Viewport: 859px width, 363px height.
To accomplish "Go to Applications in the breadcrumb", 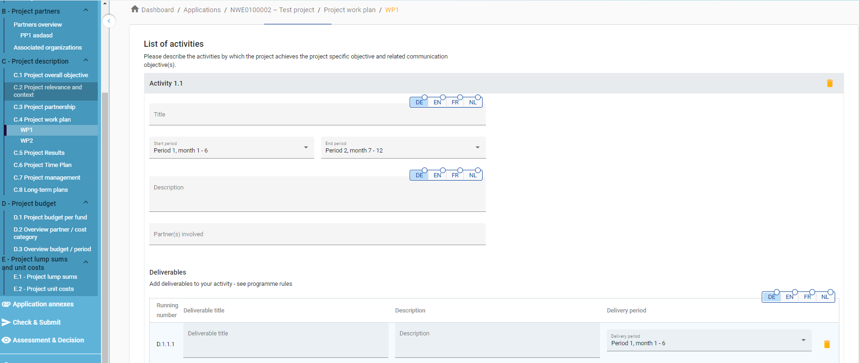I will point(202,10).
